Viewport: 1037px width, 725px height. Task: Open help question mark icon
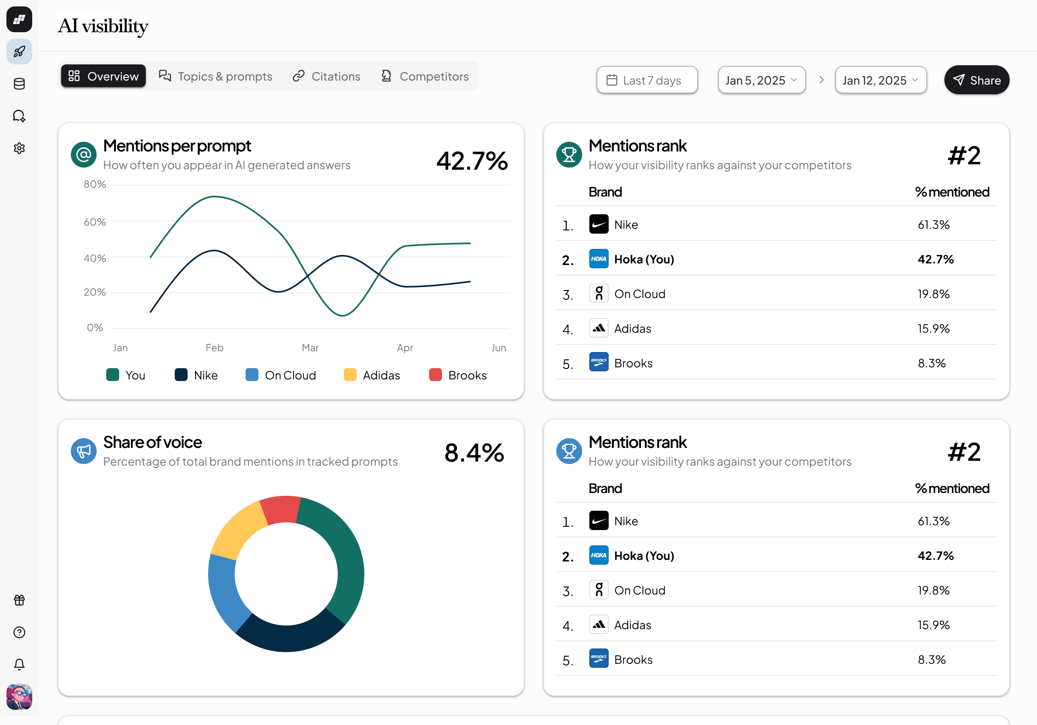19,632
